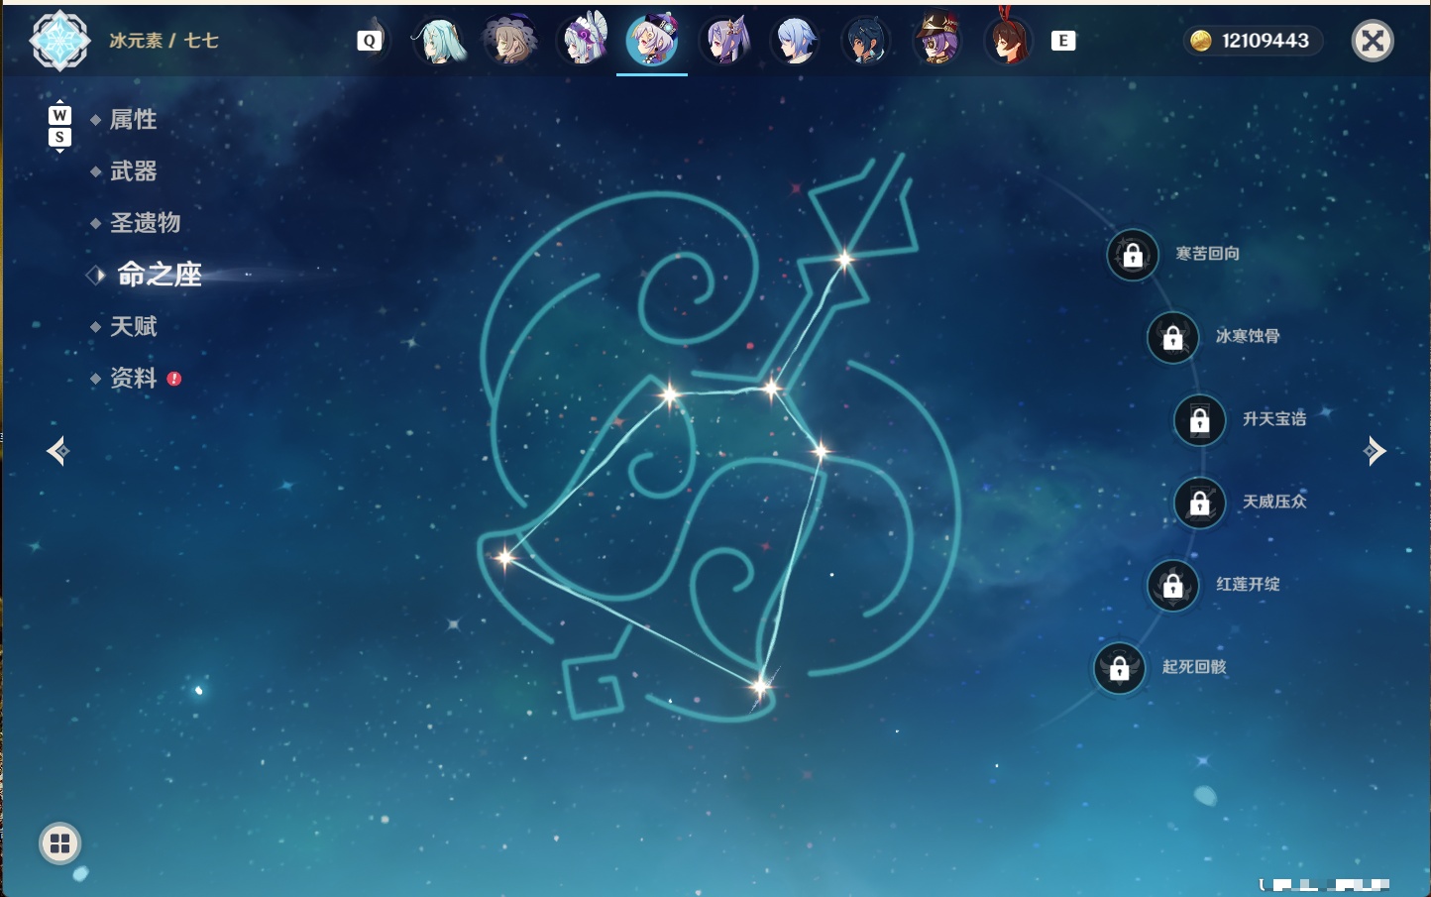This screenshot has height=897, width=1431.
Task: Choose the purple-haired character wearing a military cap
Action: 937,41
